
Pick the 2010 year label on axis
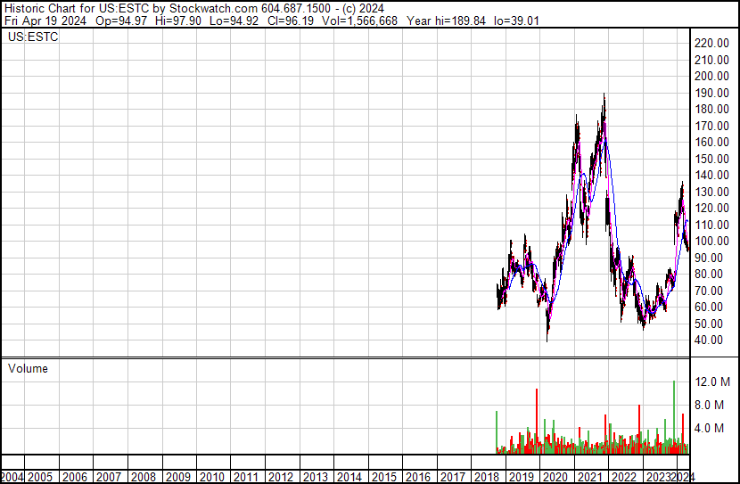click(212, 477)
